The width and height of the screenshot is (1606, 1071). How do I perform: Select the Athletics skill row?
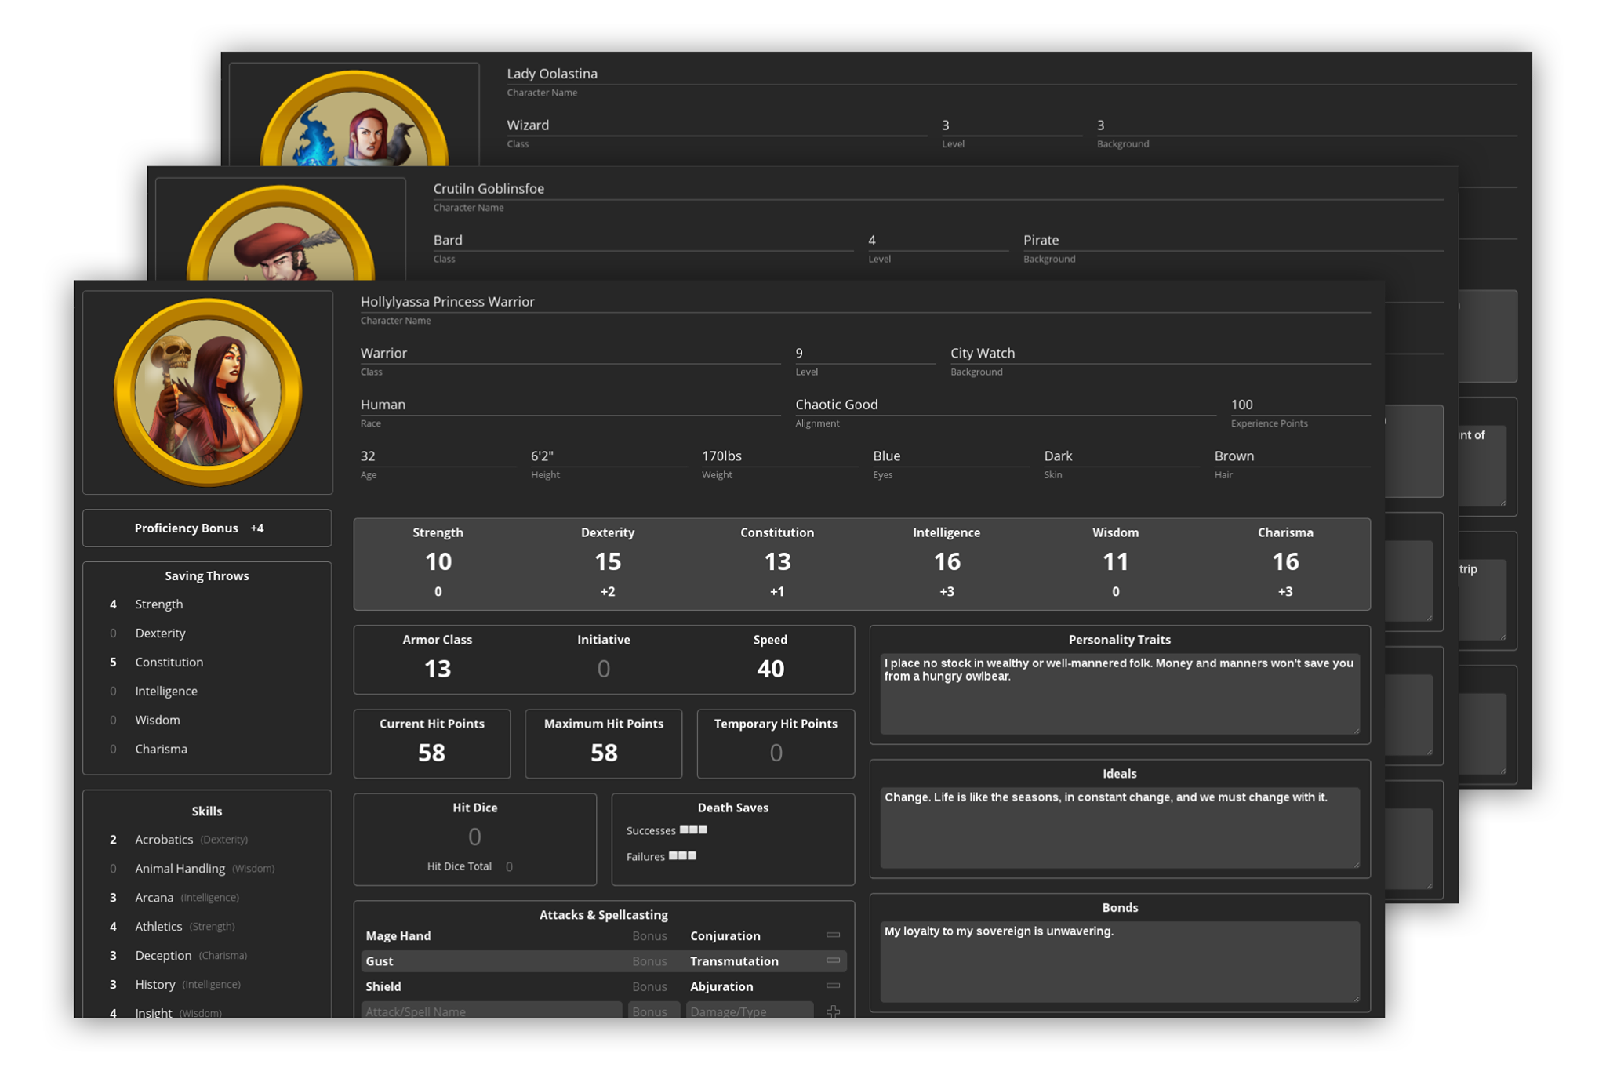pyautogui.click(x=207, y=926)
